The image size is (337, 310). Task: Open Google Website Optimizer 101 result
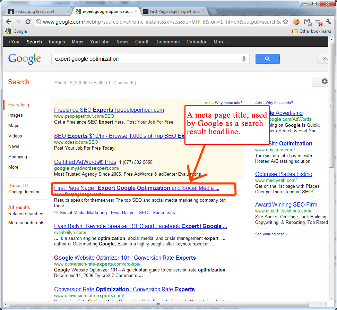pyautogui.click(x=125, y=258)
